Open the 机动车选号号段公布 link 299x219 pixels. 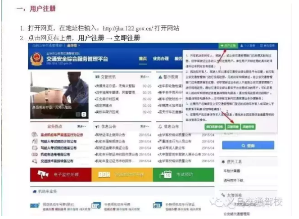[55, 155]
